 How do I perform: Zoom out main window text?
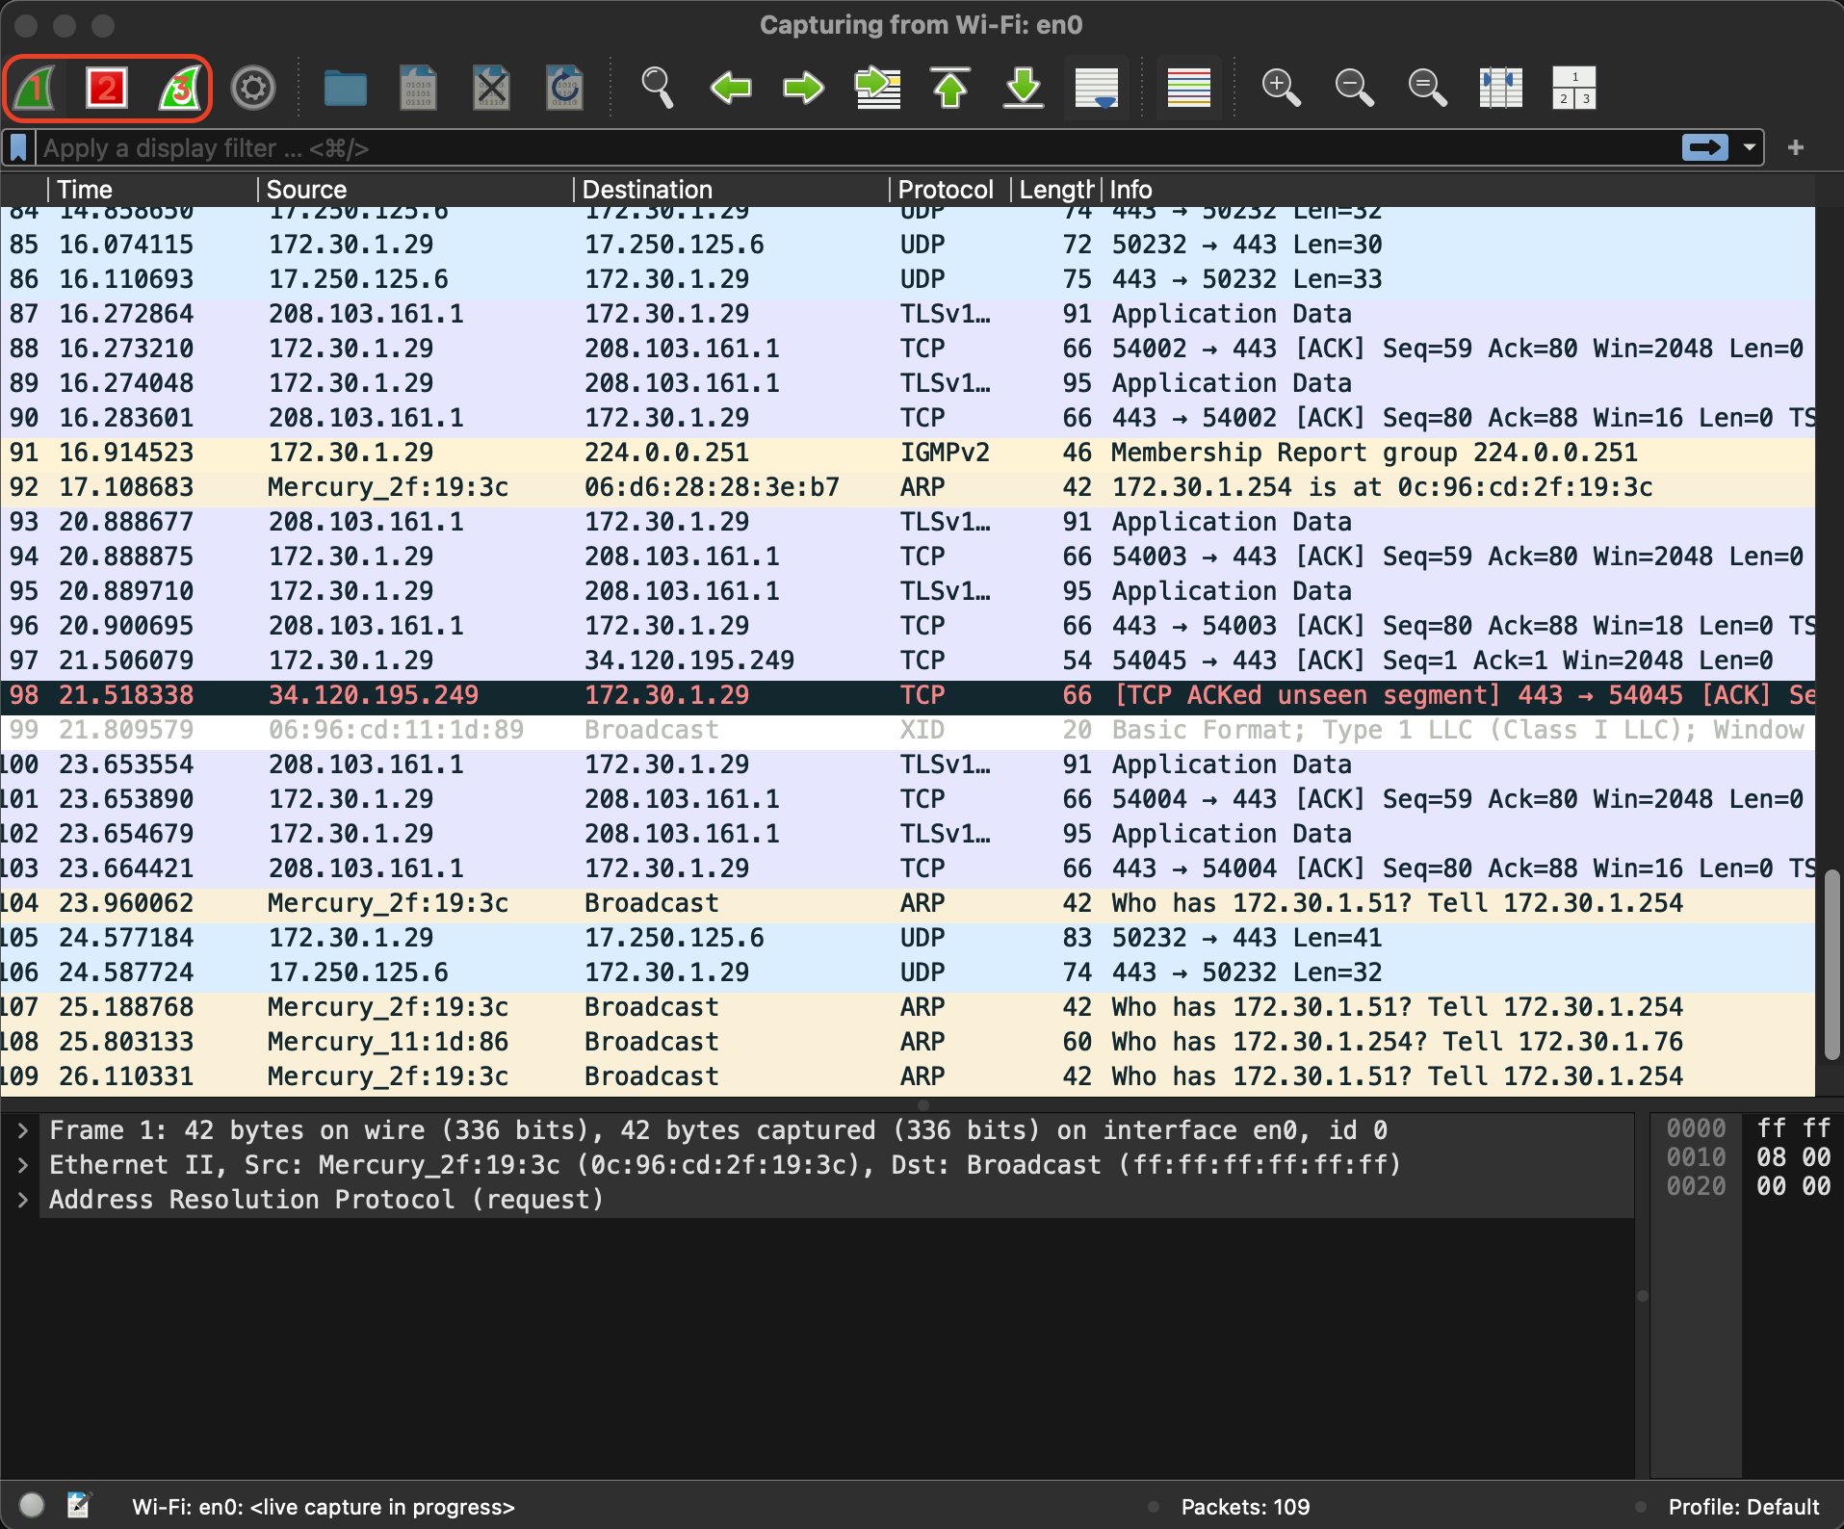click(1354, 89)
